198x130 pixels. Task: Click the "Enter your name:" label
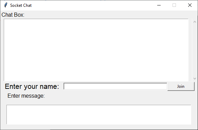tap(32, 86)
